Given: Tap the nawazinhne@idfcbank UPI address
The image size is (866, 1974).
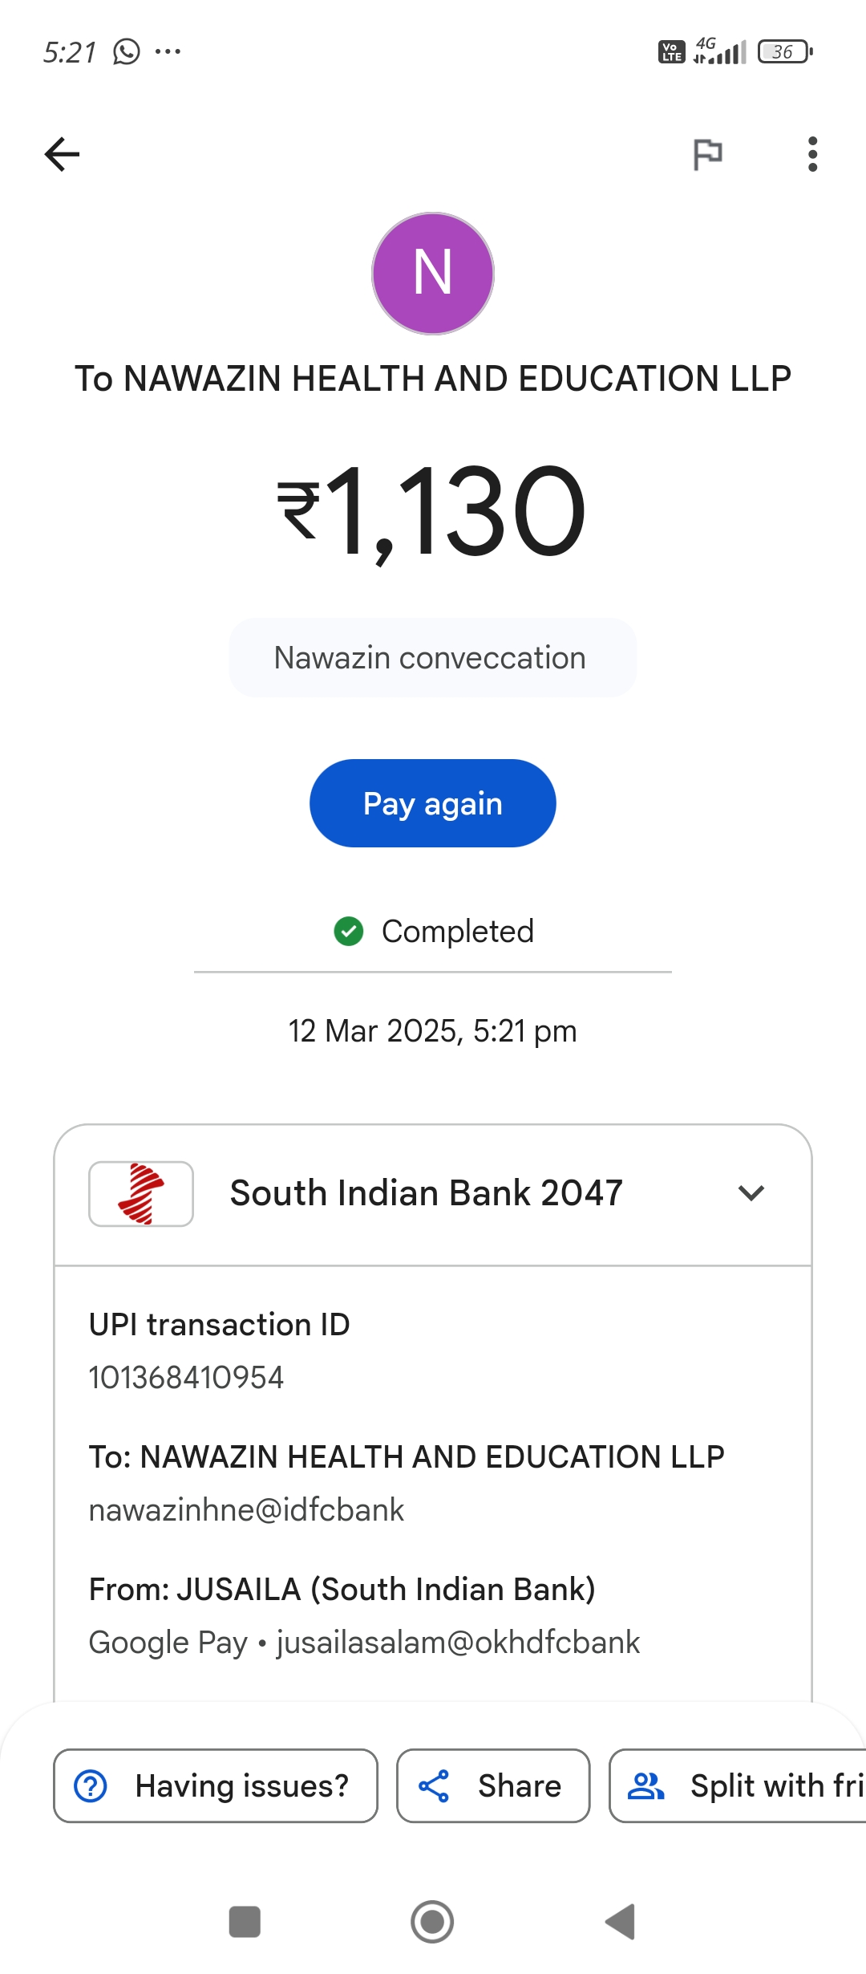Looking at the screenshot, I should (246, 1510).
